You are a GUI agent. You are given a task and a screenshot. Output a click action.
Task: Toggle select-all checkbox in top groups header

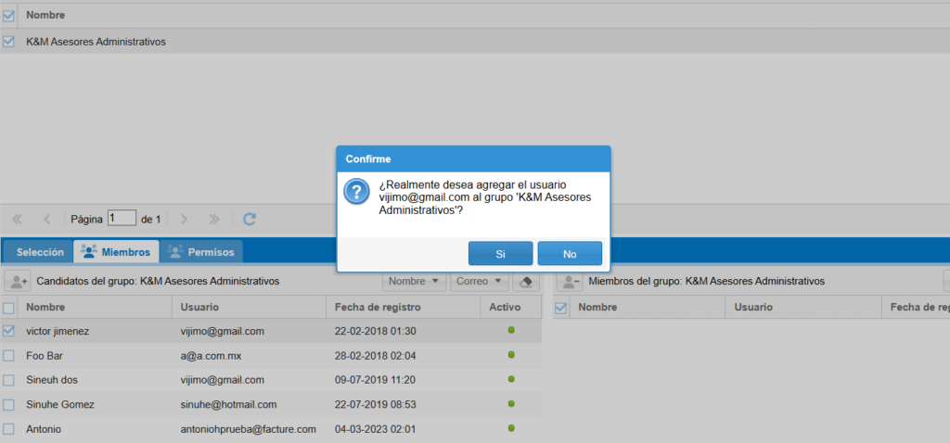point(8,16)
